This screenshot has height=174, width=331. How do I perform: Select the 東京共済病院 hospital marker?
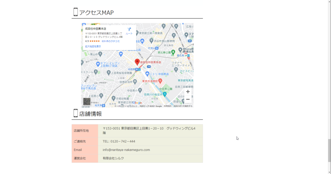click(160, 81)
